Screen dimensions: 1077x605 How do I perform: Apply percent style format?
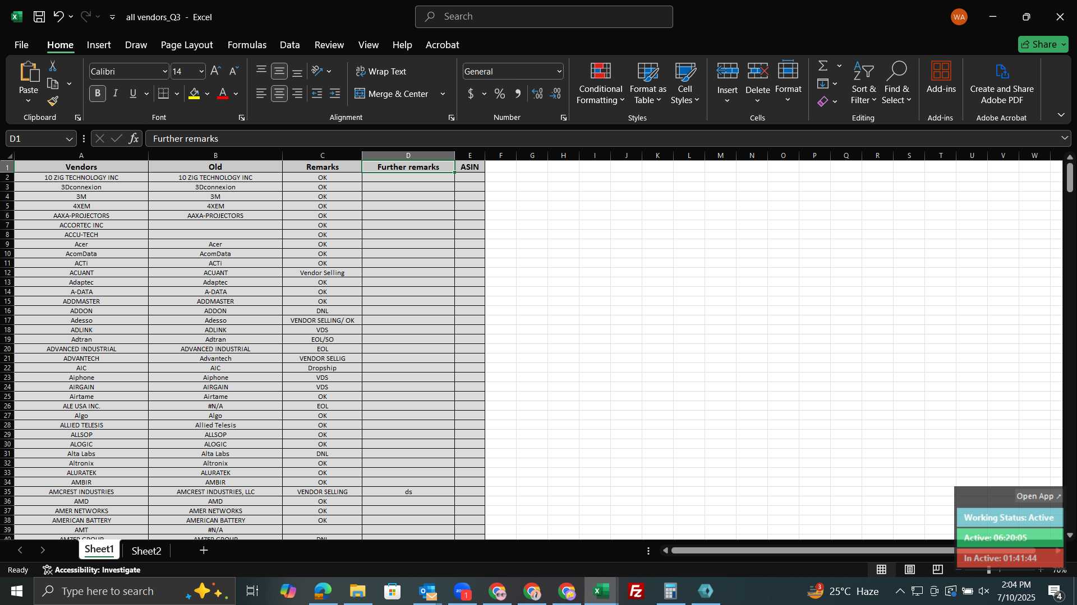(x=500, y=94)
